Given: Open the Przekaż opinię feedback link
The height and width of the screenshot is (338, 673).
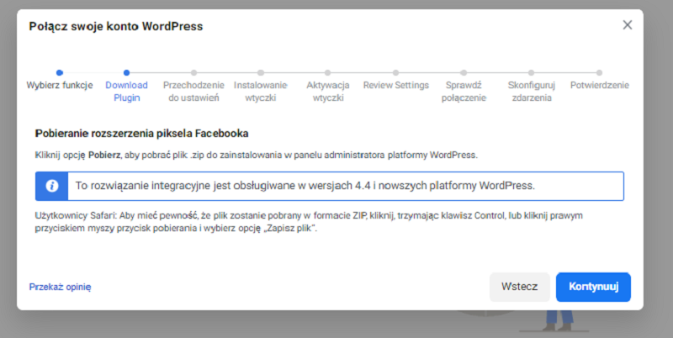Looking at the screenshot, I should tap(60, 287).
